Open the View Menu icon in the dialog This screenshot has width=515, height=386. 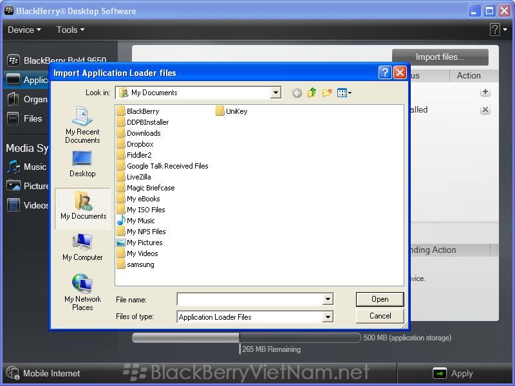click(x=344, y=93)
